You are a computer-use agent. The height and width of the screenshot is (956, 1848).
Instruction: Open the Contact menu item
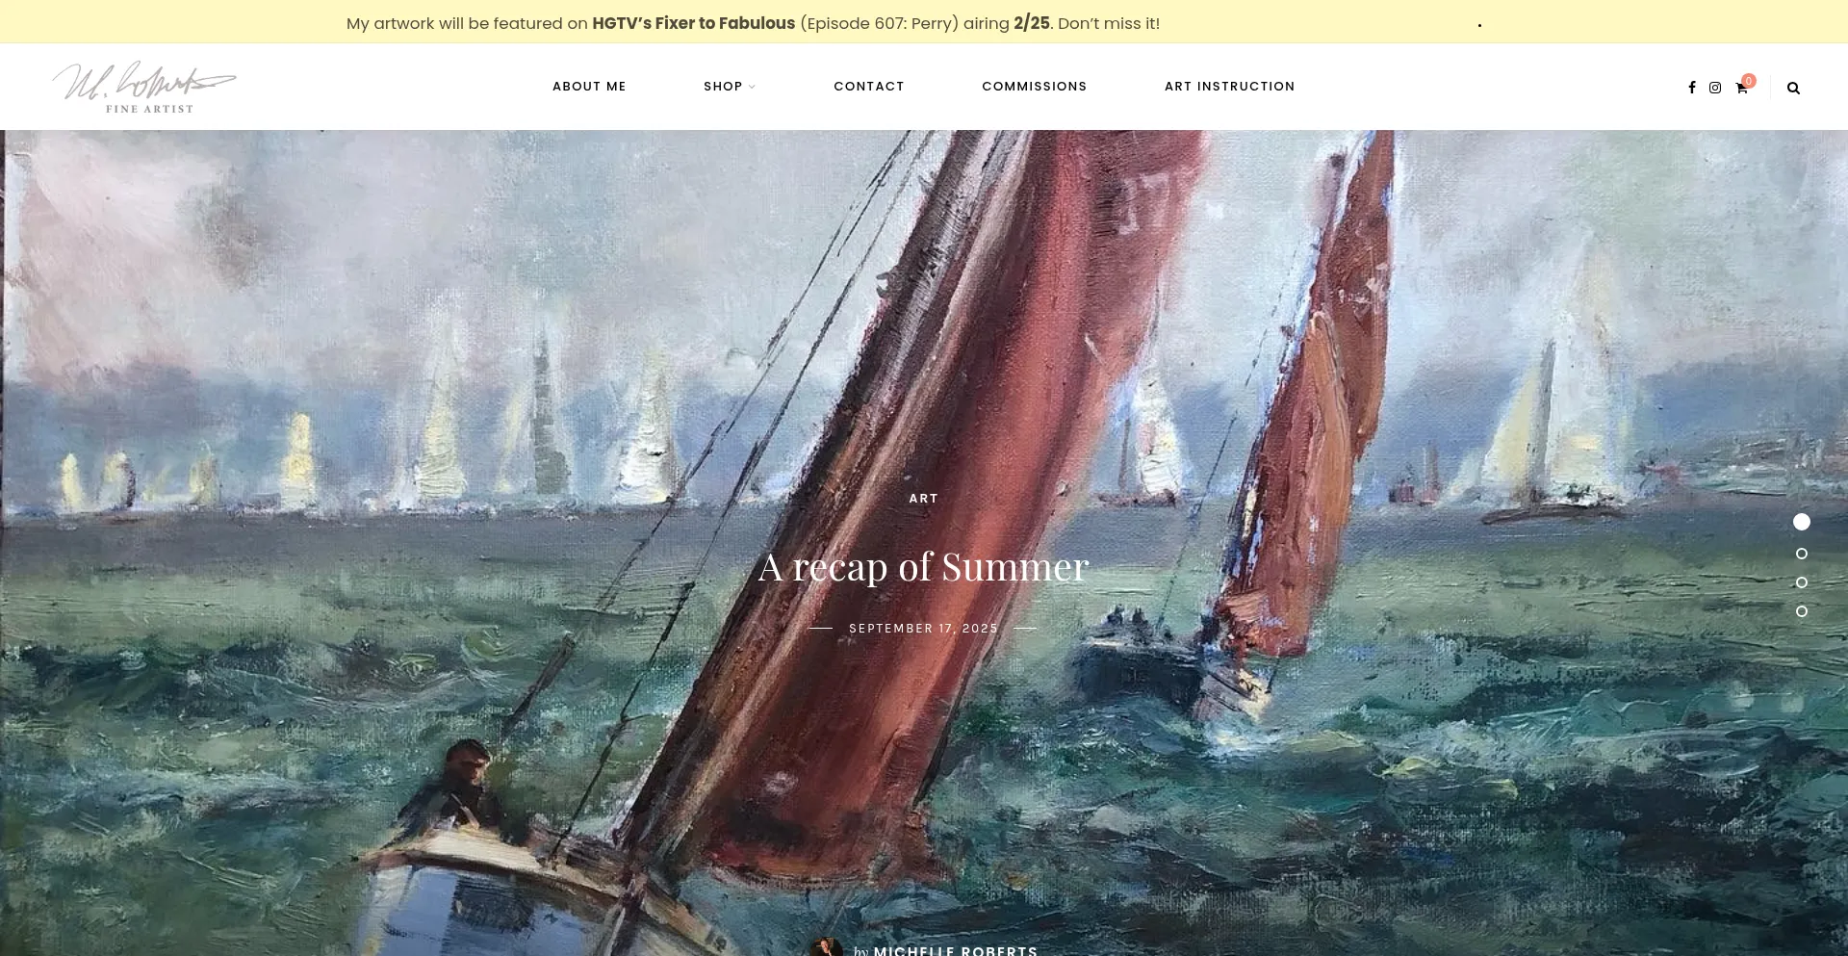869,87
